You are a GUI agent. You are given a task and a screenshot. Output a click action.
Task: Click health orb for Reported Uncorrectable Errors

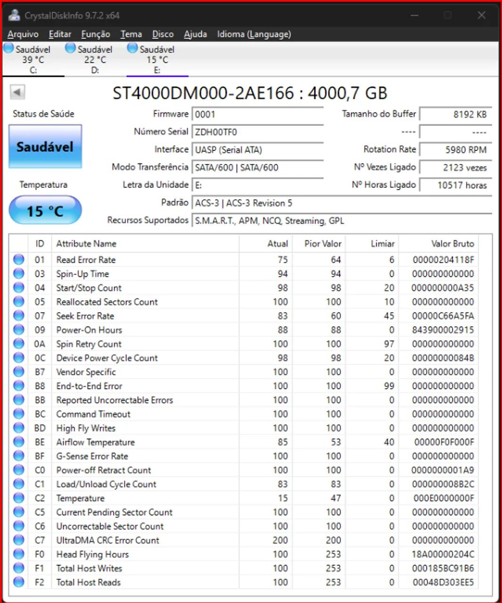(18, 399)
